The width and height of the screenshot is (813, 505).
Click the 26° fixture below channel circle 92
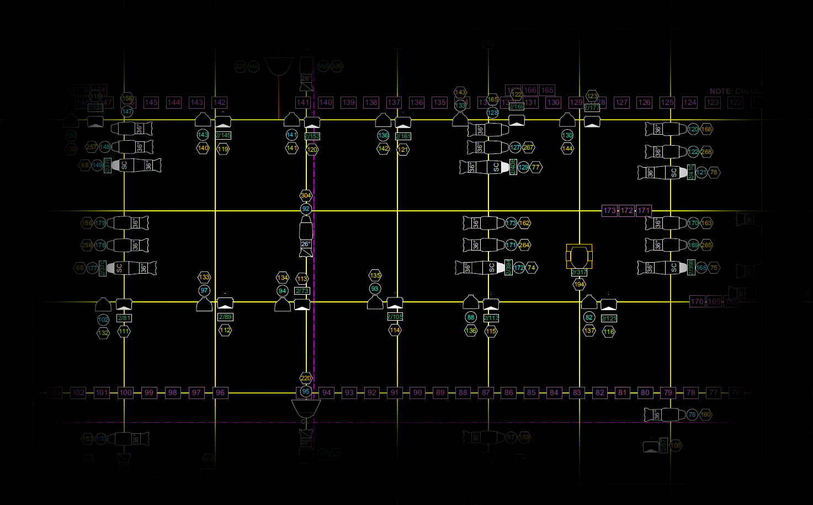coord(306,236)
